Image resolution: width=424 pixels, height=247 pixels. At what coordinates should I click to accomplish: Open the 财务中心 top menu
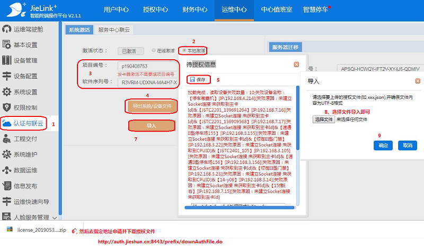[195, 10]
